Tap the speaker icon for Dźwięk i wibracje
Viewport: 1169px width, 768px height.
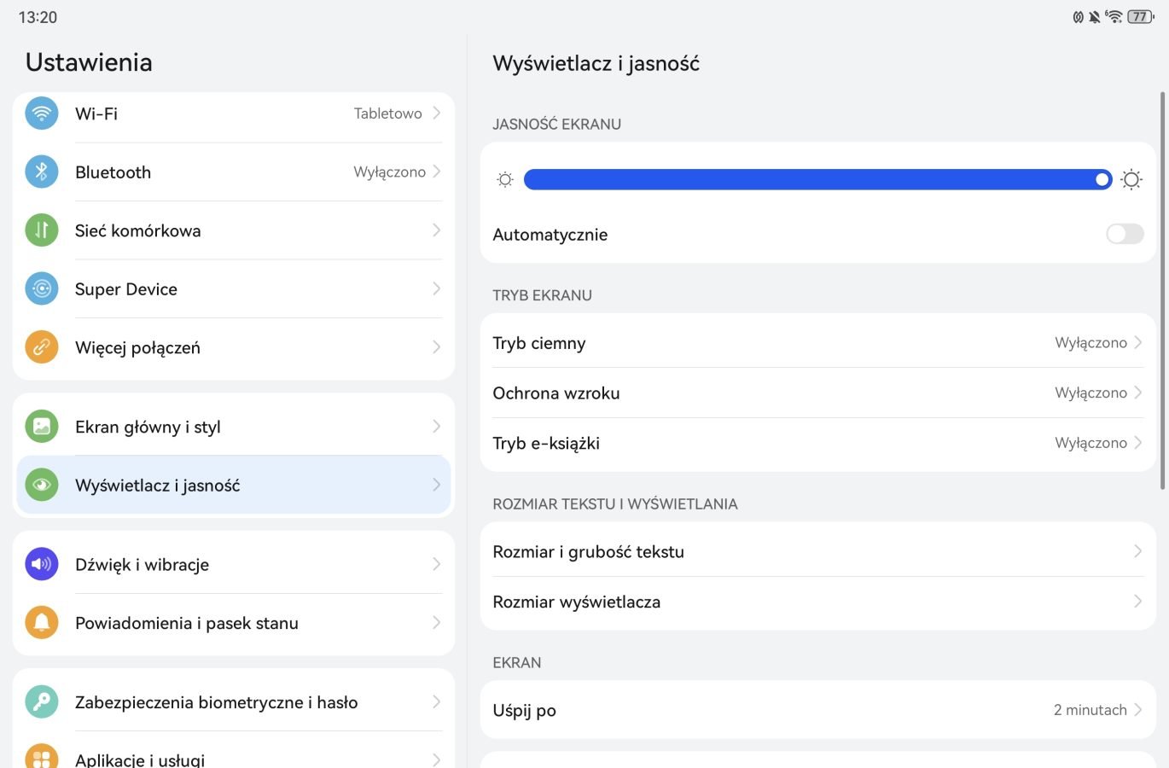42,564
